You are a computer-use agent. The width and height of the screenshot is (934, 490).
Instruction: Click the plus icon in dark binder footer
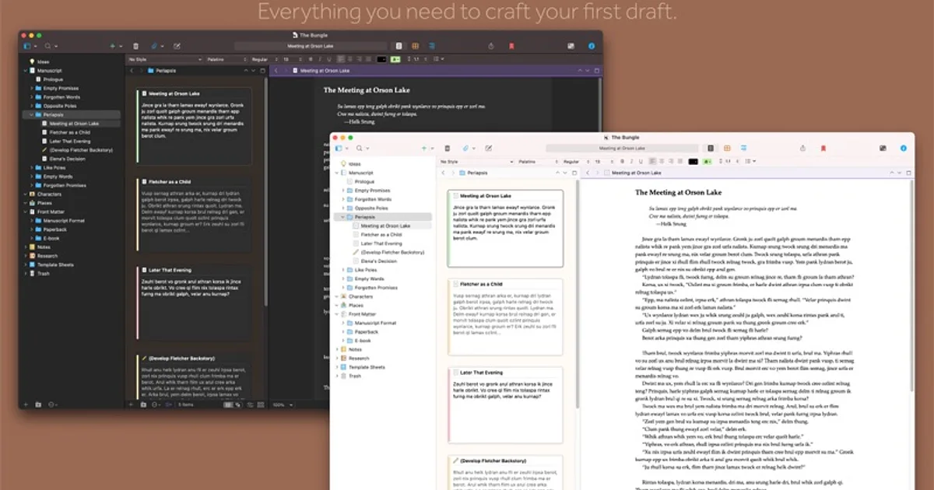click(26, 404)
